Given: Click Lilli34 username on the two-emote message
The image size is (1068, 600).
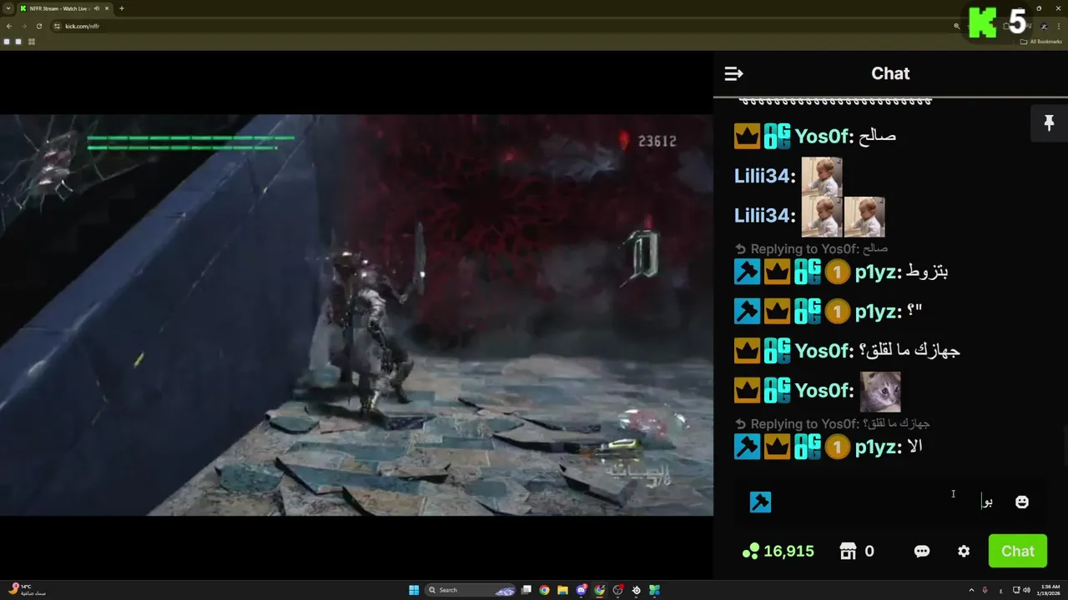Looking at the screenshot, I should click(763, 216).
